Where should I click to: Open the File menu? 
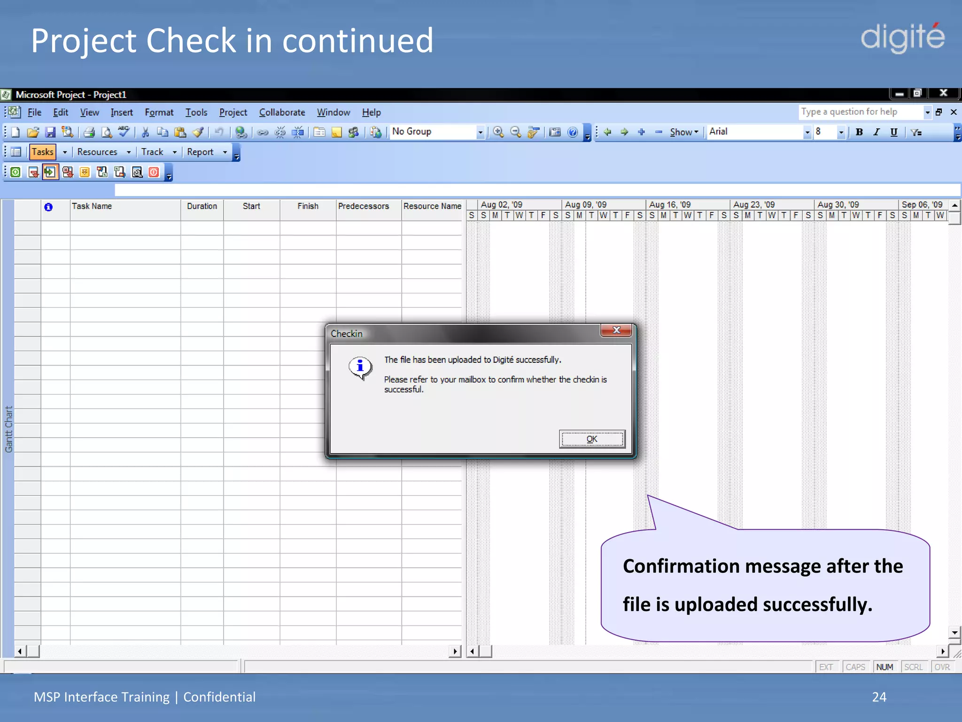(x=34, y=112)
